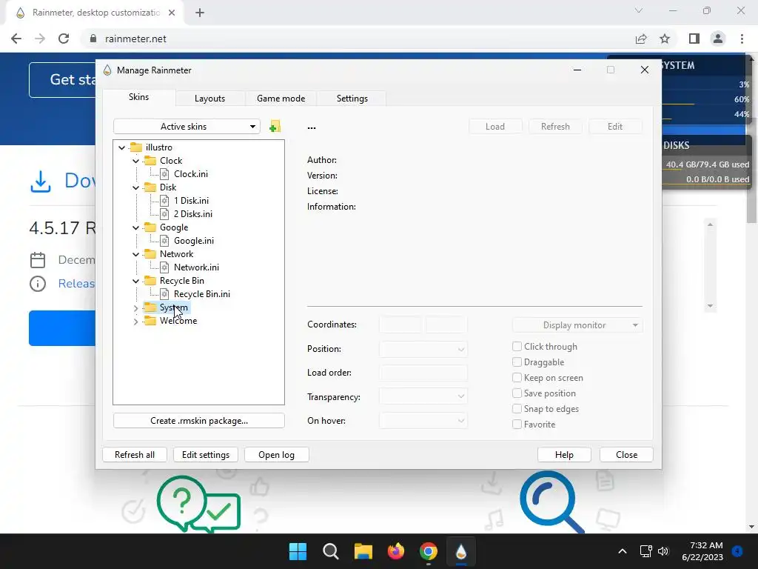Open a new Chrome tab

200,13
